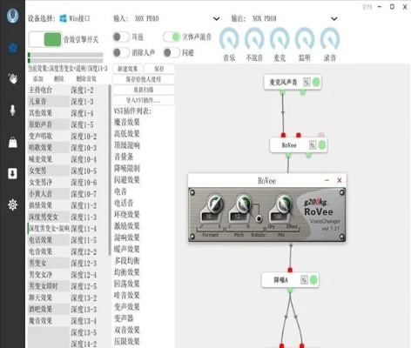Toggle green bypass dot on 麦克风声音 node
Image resolution: width=411 pixels, height=348 pixels.
pyautogui.click(x=316, y=82)
